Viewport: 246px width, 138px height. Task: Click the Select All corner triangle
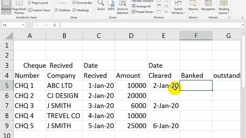(x=9, y=36)
